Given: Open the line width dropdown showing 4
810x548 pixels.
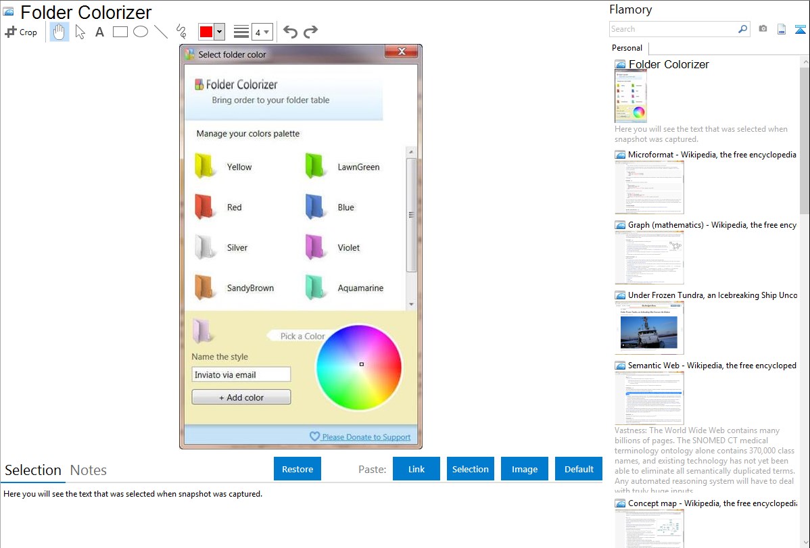Looking at the screenshot, I should click(262, 32).
